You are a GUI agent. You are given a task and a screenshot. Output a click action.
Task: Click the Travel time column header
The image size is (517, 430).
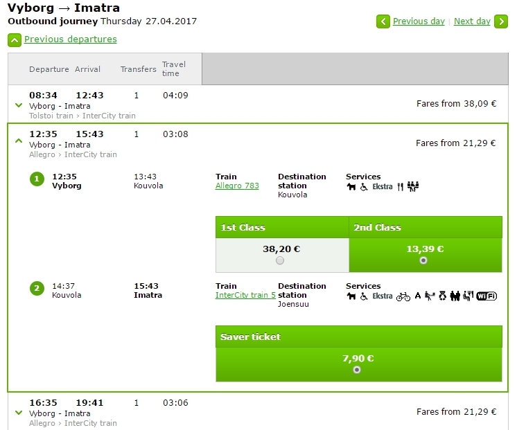click(174, 69)
